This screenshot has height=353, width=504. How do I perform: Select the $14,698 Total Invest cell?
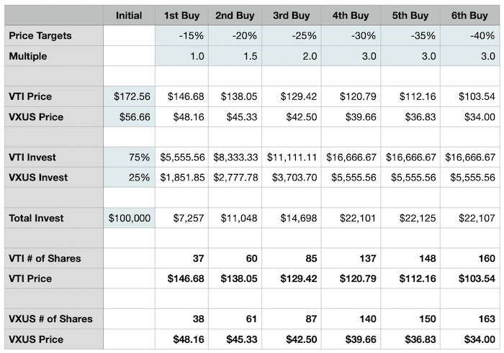(x=291, y=218)
